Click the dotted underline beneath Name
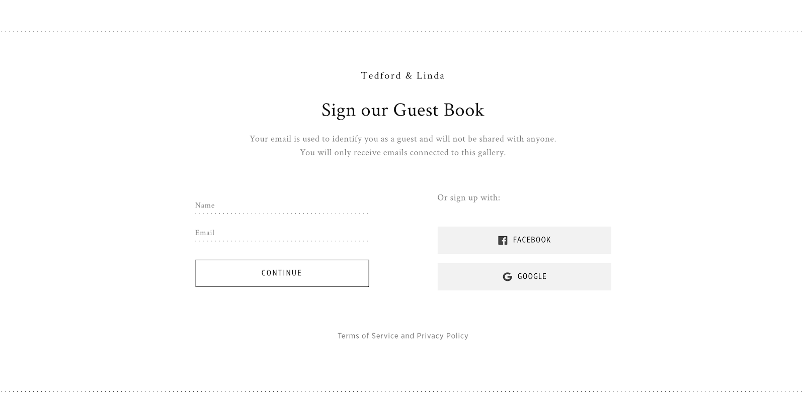Image resolution: width=805 pixels, height=408 pixels. click(x=282, y=214)
